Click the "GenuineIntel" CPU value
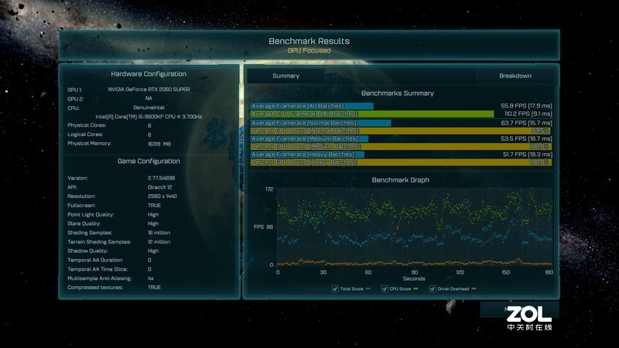The image size is (619, 348). click(x=149, y=107)
